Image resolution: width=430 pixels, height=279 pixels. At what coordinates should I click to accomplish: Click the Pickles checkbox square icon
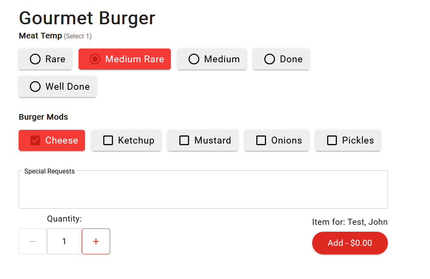click(x=332, y=141)
